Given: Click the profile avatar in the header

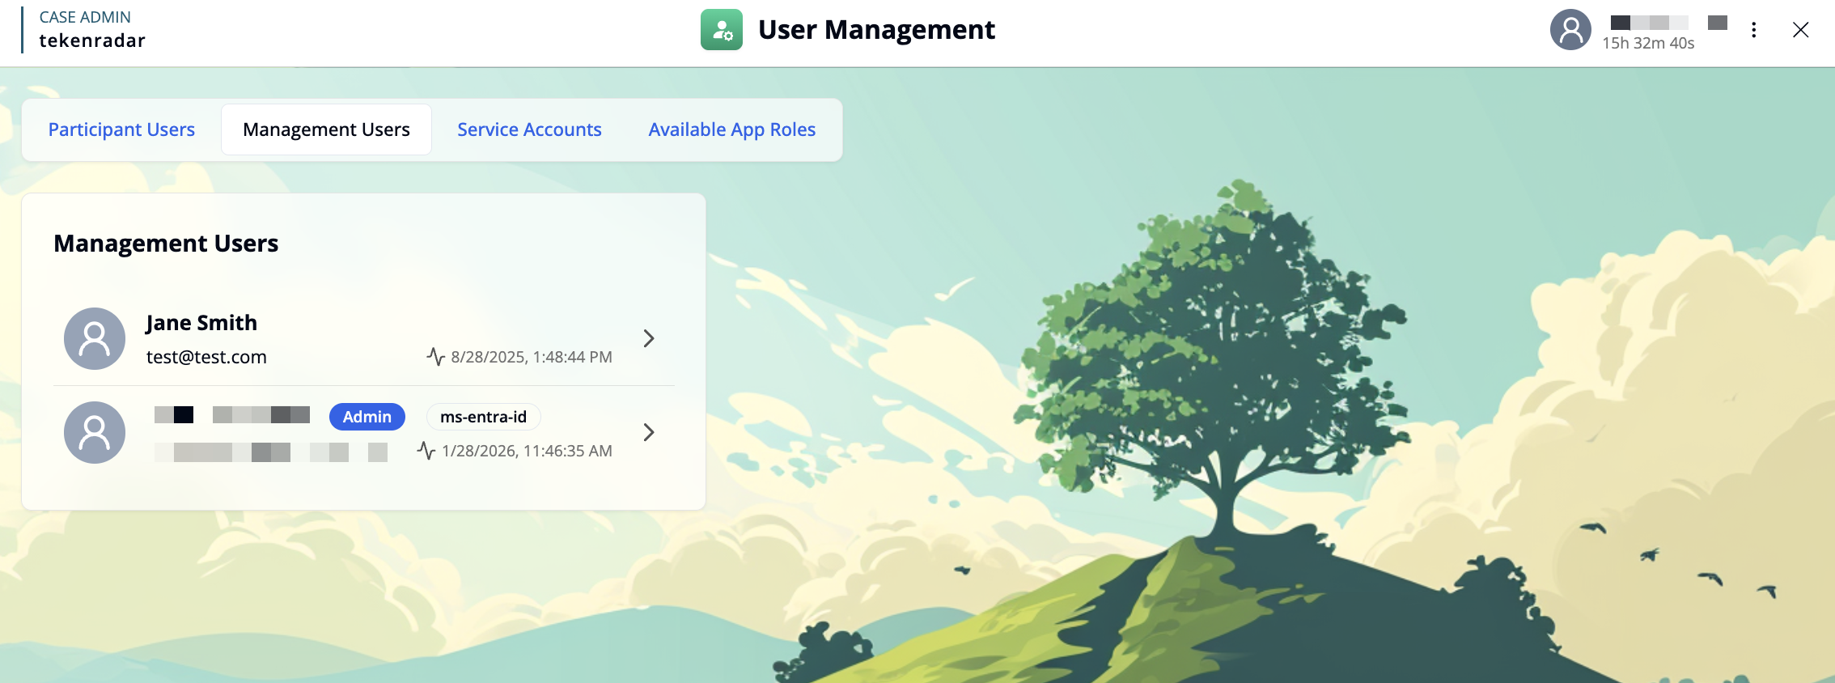Looking at the screenshot, I should tap(1570, 30).
